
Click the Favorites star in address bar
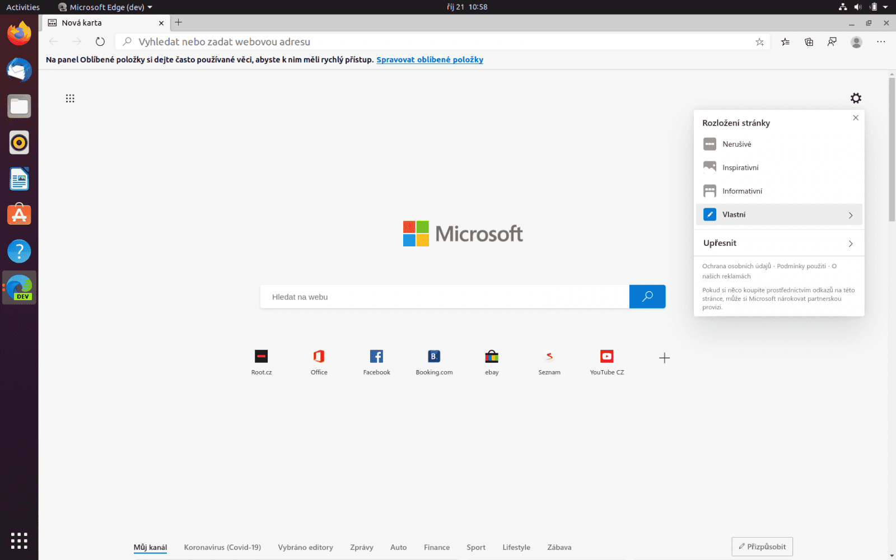tap(759, 41)
